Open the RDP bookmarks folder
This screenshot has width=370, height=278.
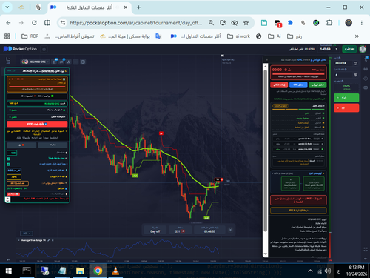tap(30, 36)
